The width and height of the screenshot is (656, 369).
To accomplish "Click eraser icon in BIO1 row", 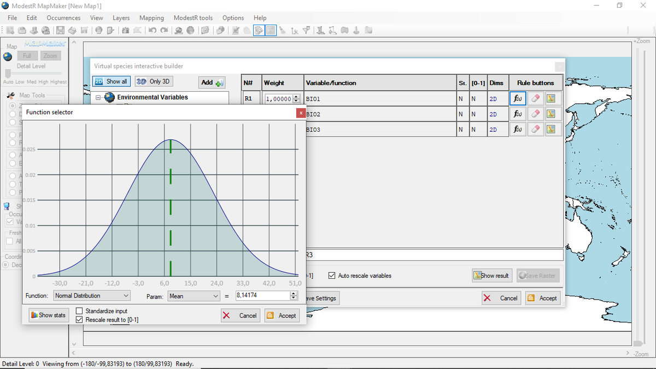I will click(535, 99).
